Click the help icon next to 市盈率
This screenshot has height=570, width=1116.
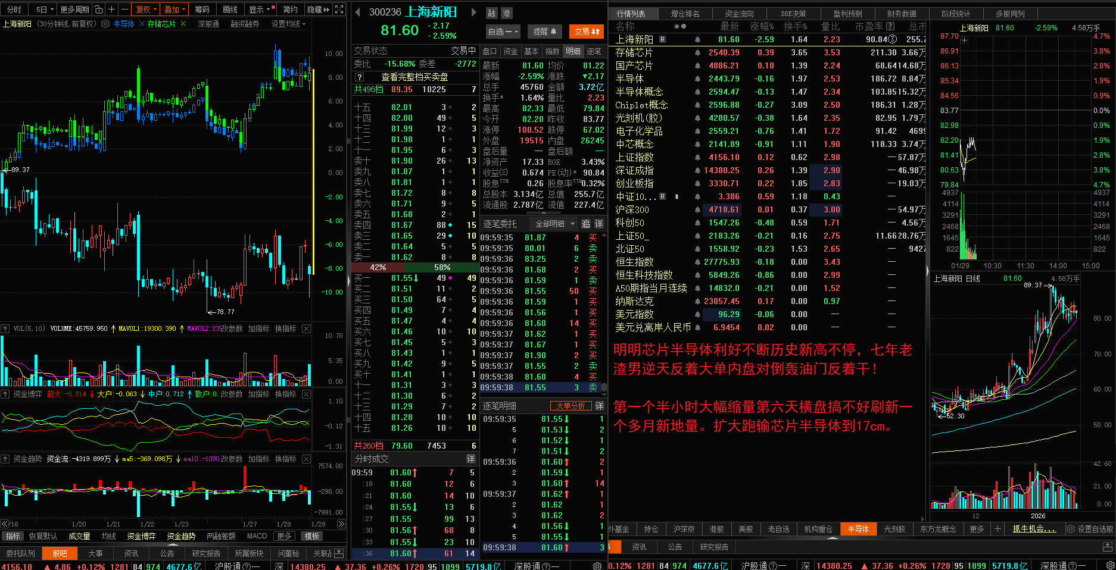[890, 26]
